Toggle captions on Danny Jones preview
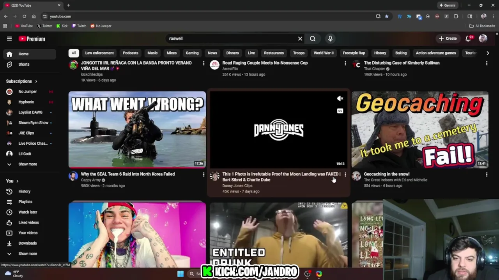Viewport: 499px width, 280px height. point(340,111)
